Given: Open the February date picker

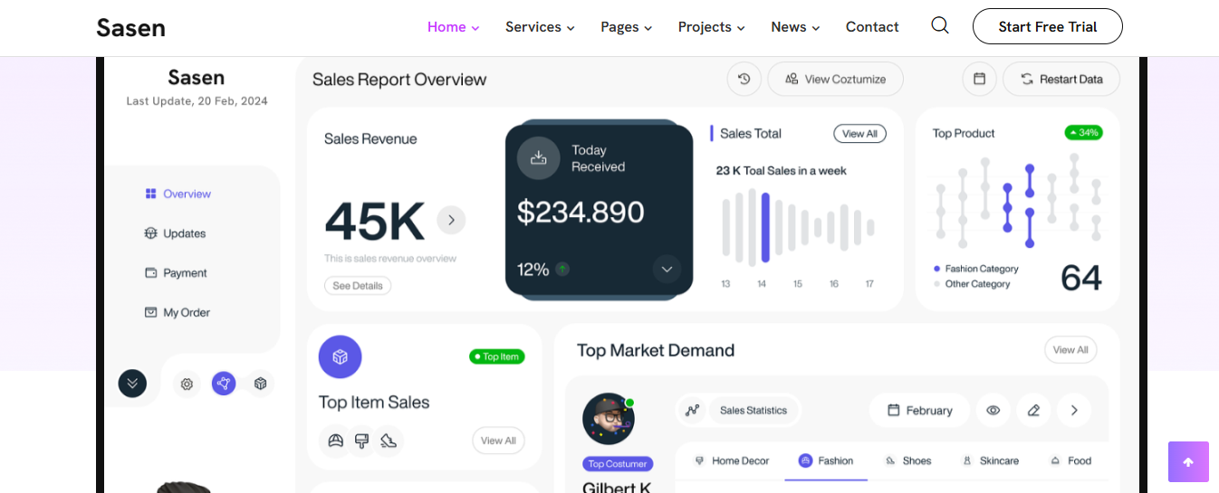Looking at the screenshot, I should pos(919,410).
